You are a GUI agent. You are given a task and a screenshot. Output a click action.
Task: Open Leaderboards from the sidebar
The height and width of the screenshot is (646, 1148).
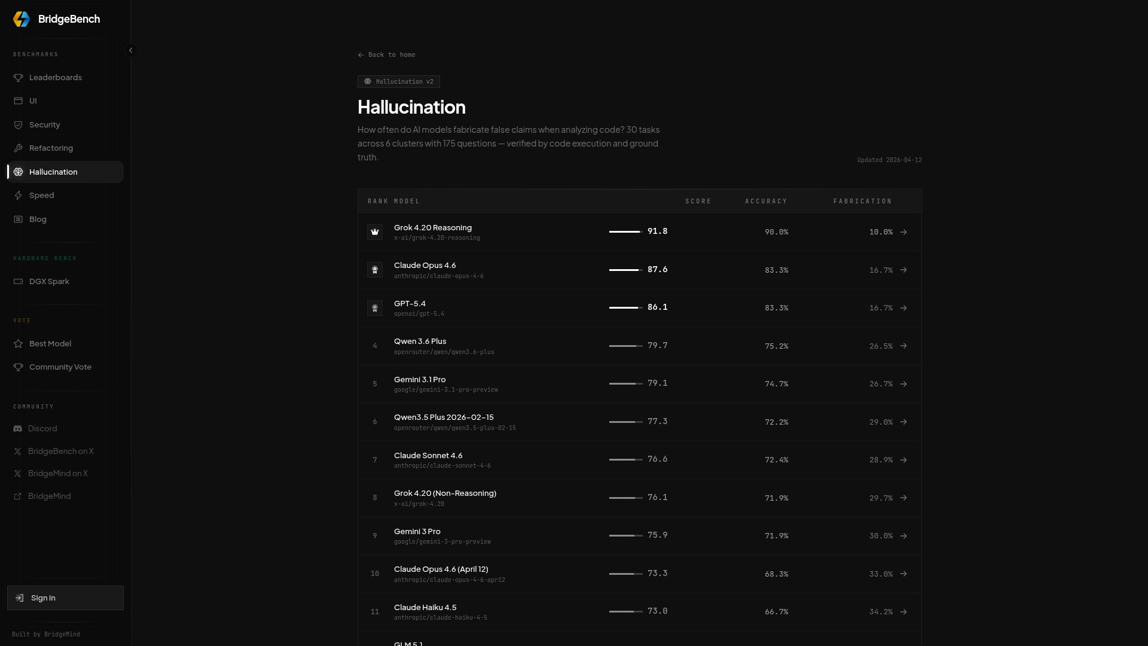click(x=65, y=78)
